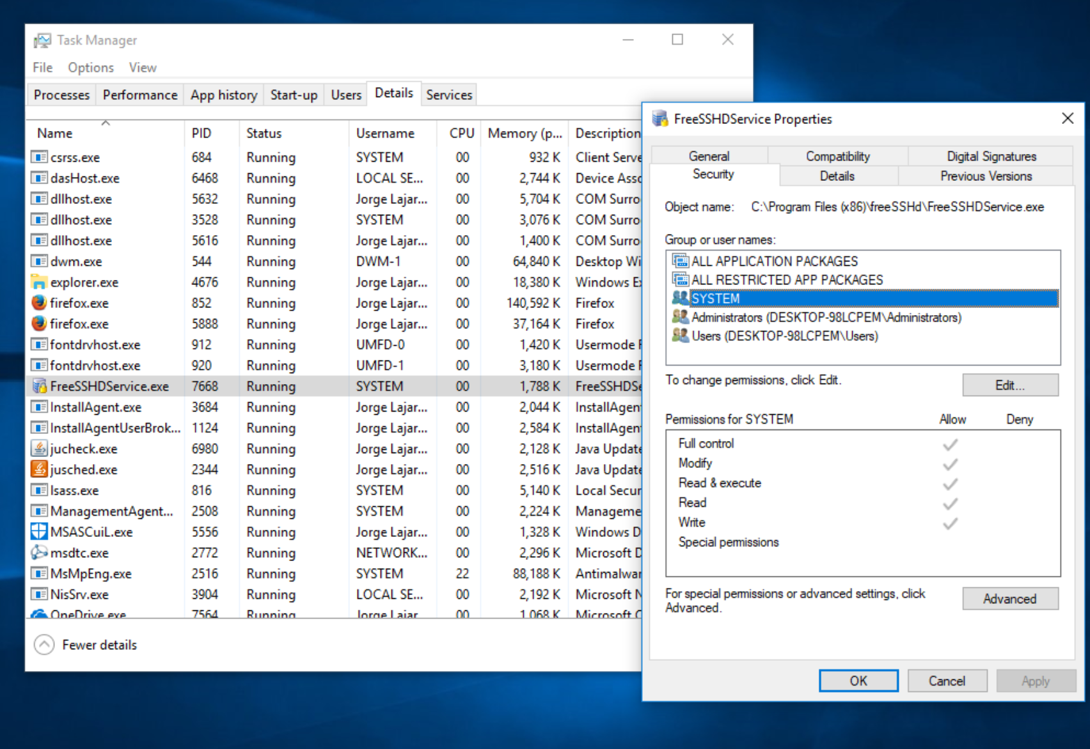
Task: Sort by the Memory column header
Action: click(x=525, y=133)
